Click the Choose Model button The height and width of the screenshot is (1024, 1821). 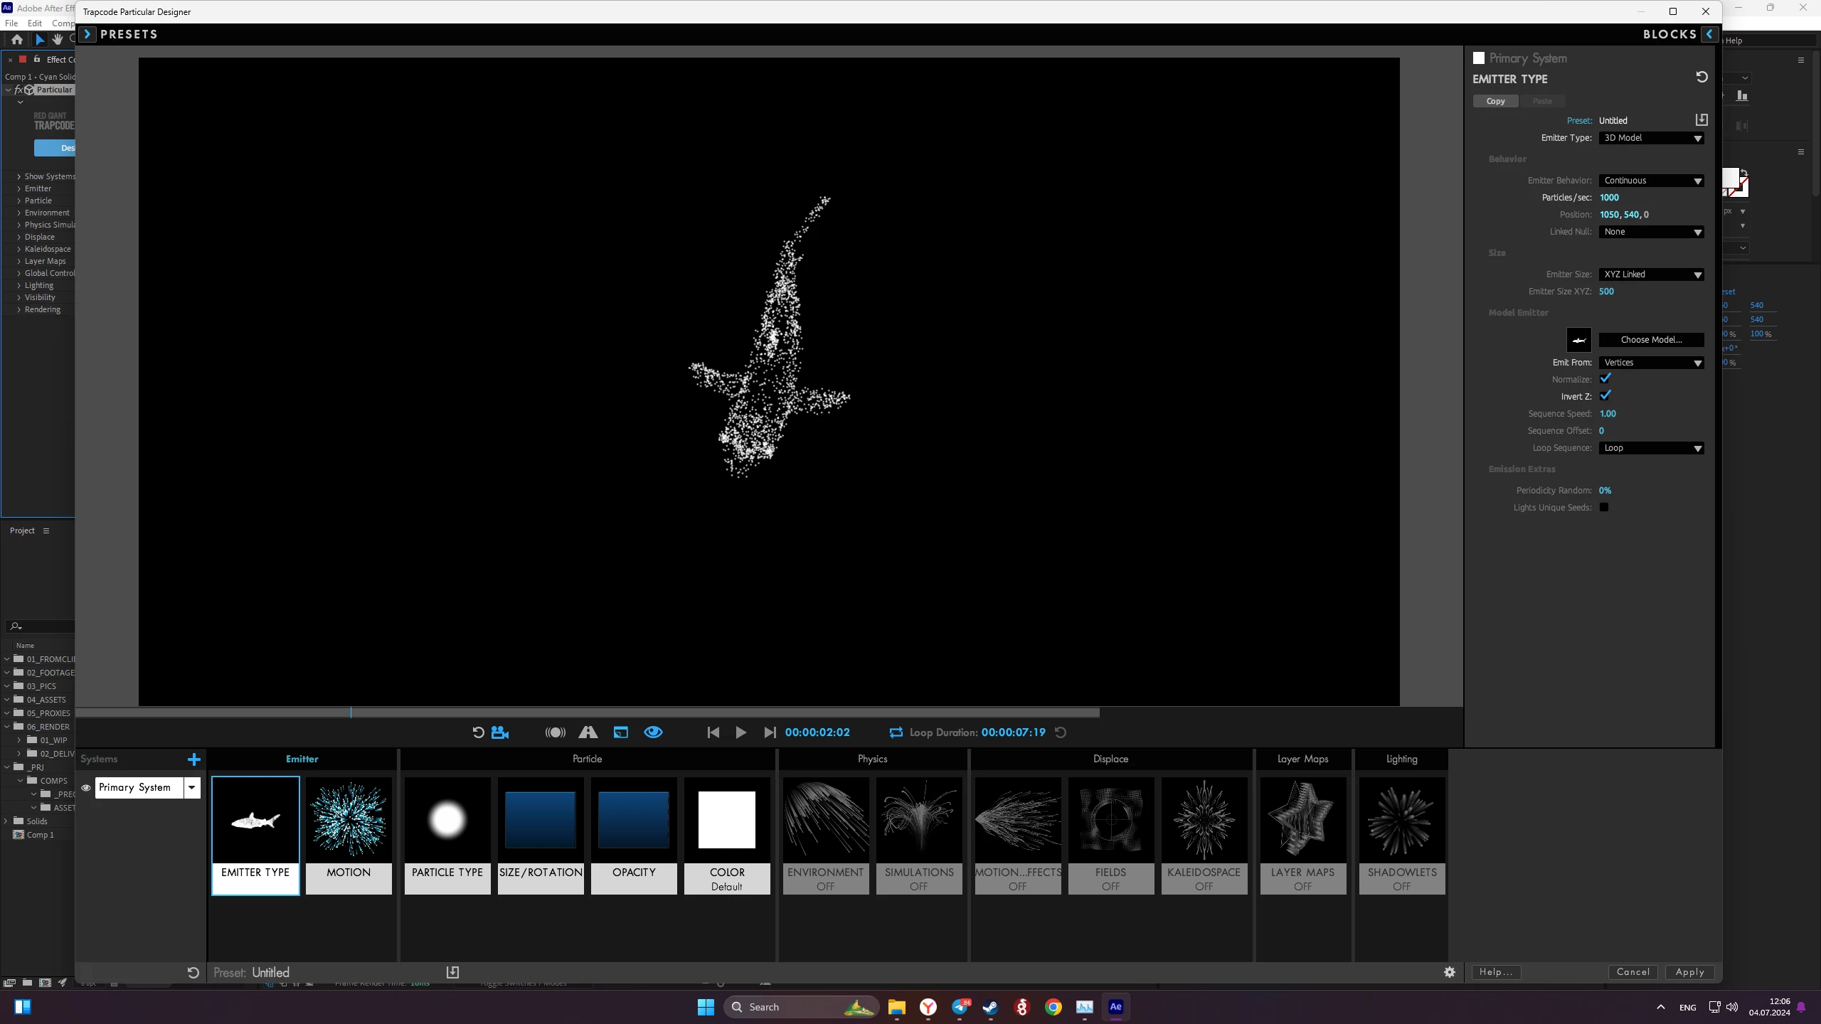point(1651,340)
